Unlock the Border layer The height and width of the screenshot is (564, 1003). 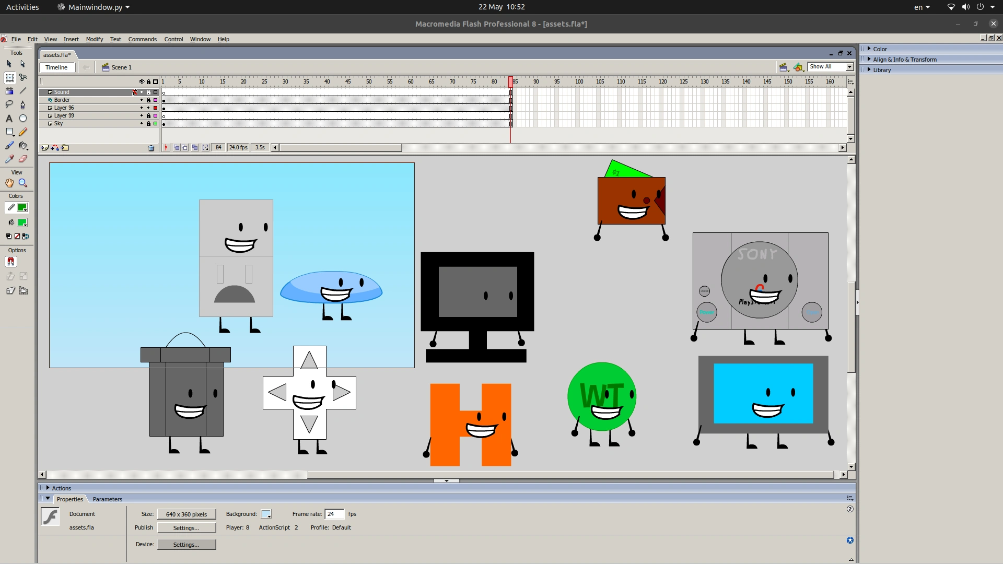click(x=149, y=100)
